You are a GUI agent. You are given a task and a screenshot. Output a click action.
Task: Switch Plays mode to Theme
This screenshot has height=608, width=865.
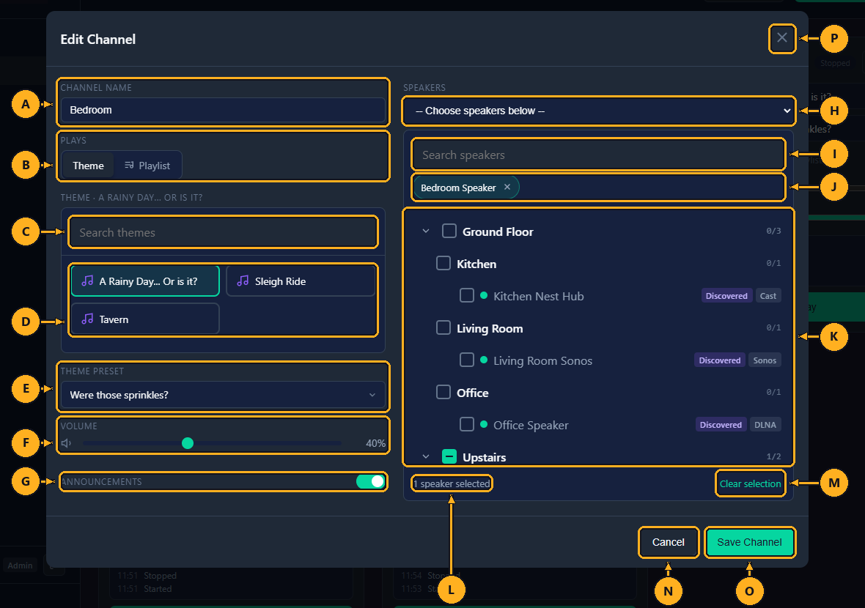(88, 166)
